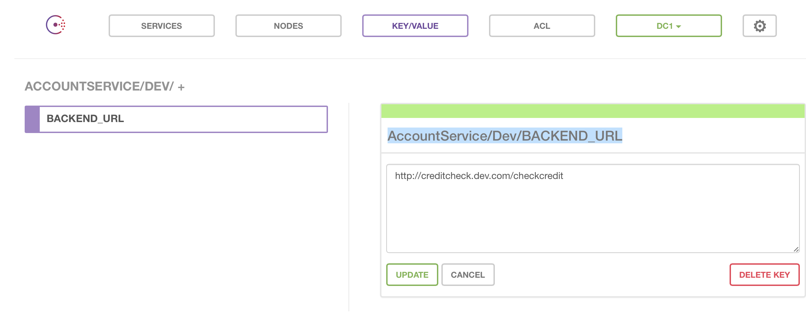Click the creditcheck URL text in value field
The width and height of the screenshot is (806, 312).
coord(479,176)
